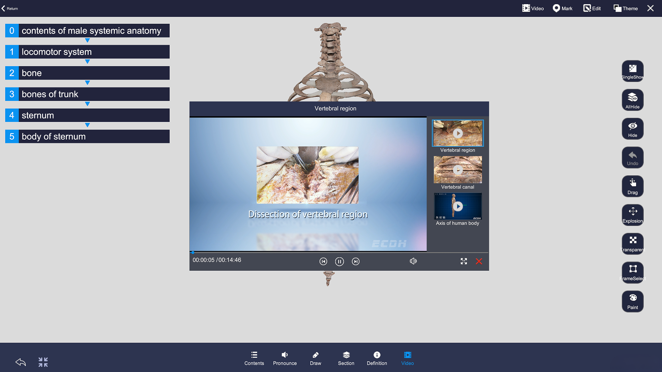Select the Explosion view tool
The image size is (662, 372).
(x=632, y=215)
